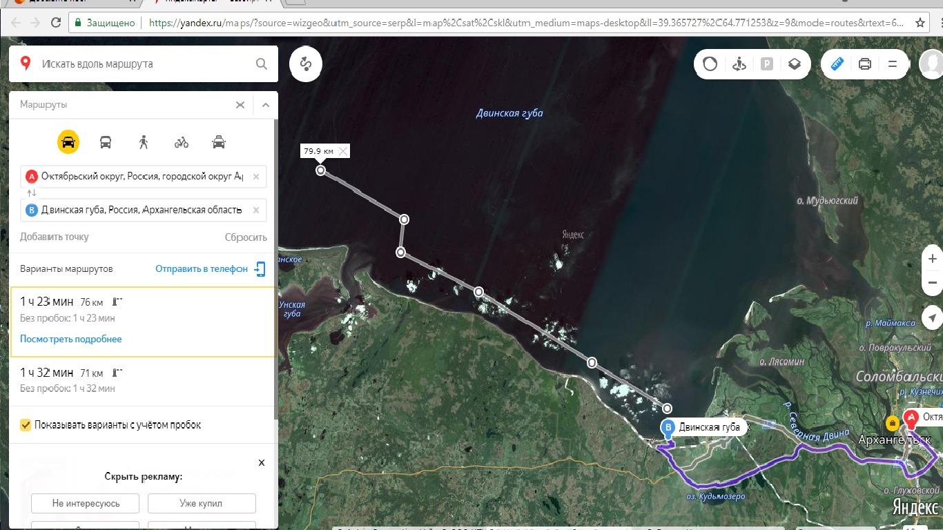Click the о. Мудьюгский island label
This screenshot has width=943, height=530.
coord(827,201)
